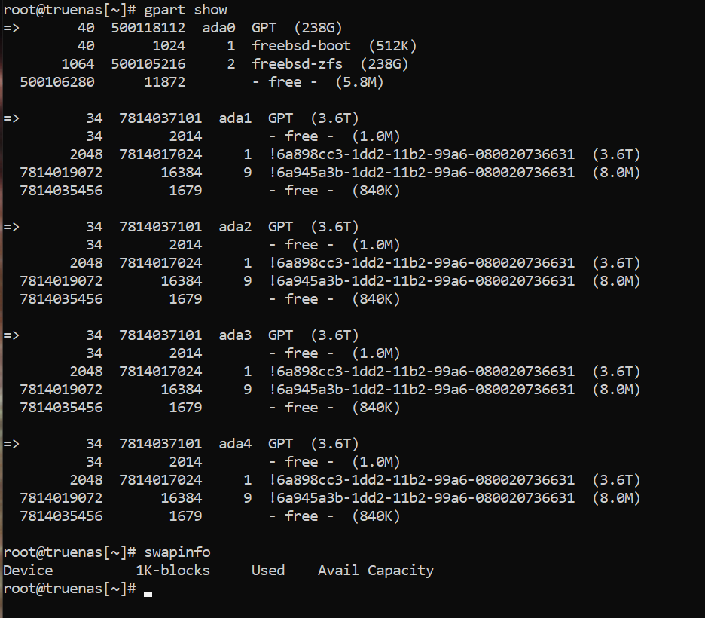Image resolution: width=705 pixels, height=618 pixels.
Task: Click the freebsd-zfs partition entry
Action: (x=297, y=64)
